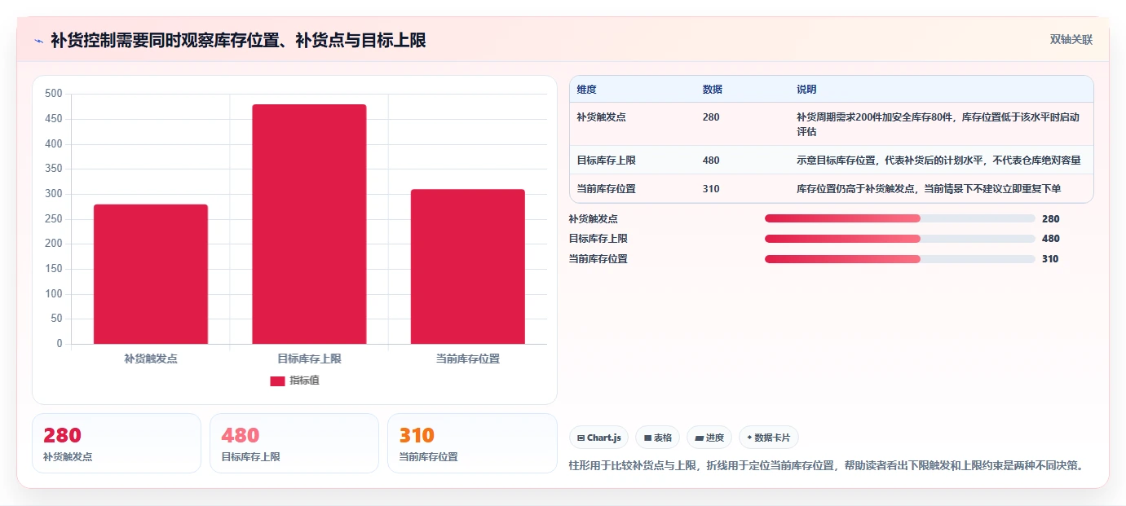Click the title 补货控制需要同时观察库存位置
The image size is (1126, 506).
click(x=238, y=40)
